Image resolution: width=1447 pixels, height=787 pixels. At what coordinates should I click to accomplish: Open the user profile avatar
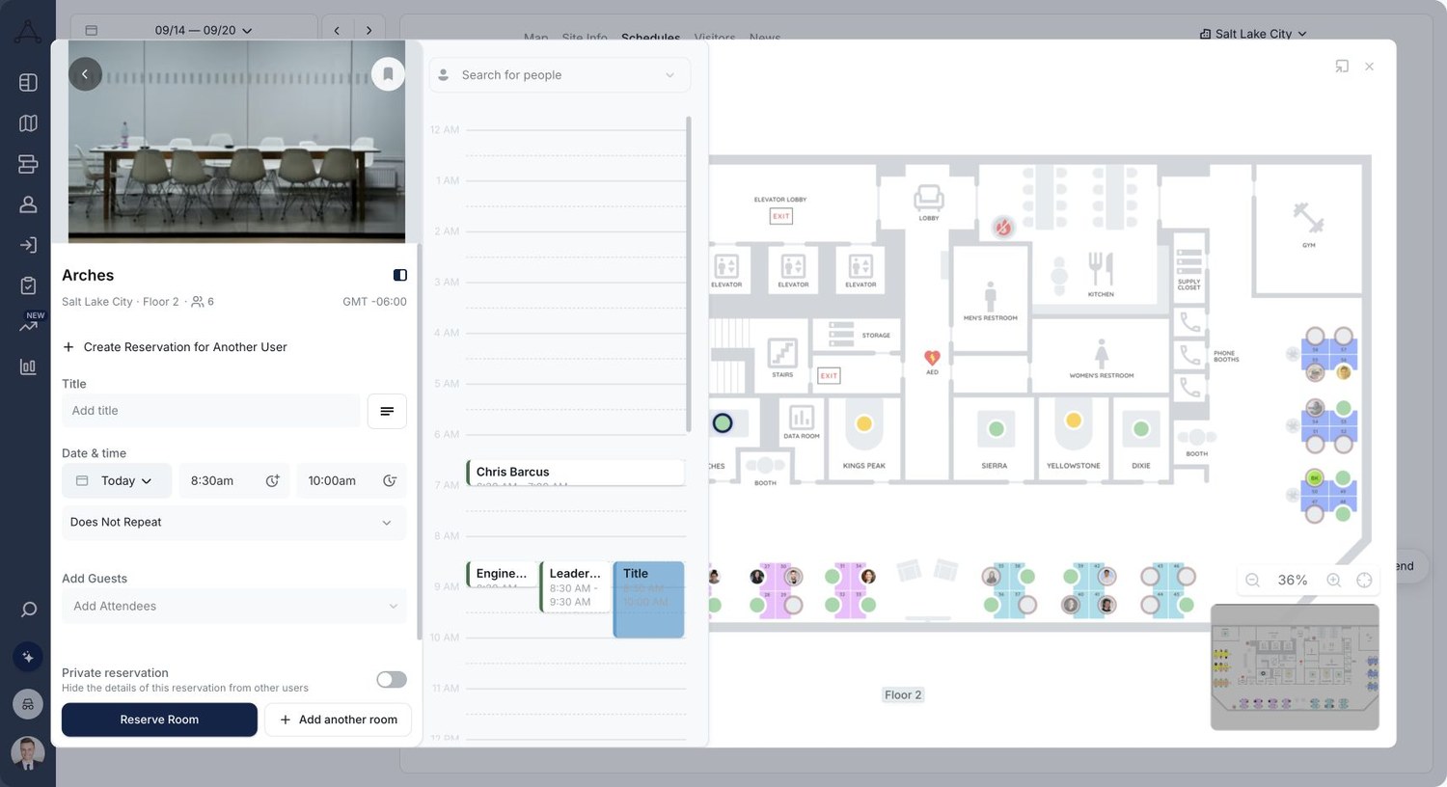point(27,753)
